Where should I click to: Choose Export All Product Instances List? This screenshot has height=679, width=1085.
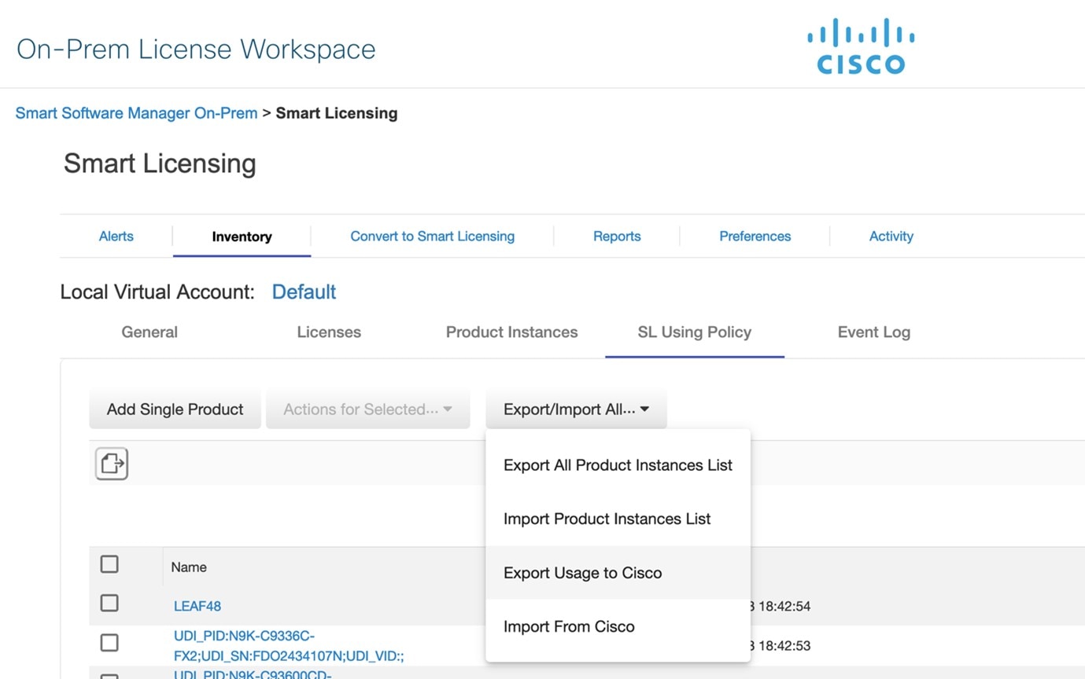point(618,465)
